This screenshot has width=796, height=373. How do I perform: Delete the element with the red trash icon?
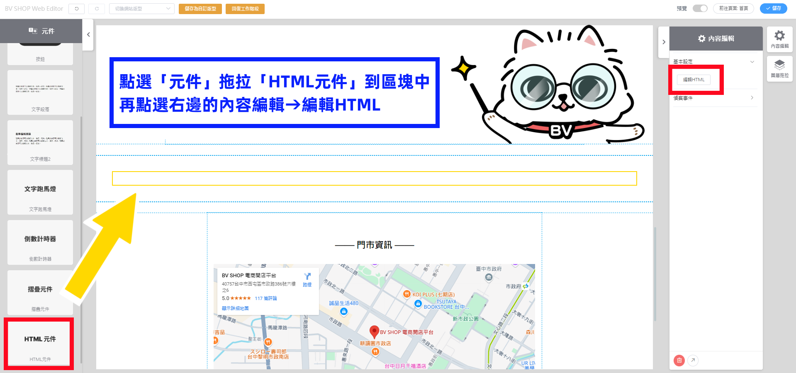coord(679,361)
